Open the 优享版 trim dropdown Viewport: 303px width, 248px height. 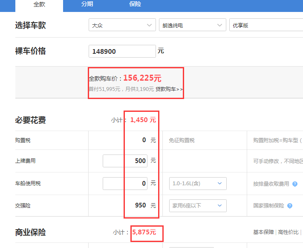pyautogui.click(x=266, y=25)
